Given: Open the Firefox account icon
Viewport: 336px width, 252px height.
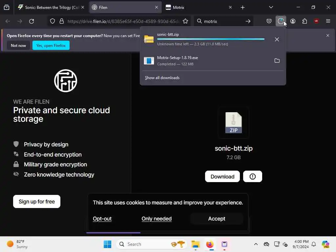Looking at the screenshot, I should tap(293, 21).
